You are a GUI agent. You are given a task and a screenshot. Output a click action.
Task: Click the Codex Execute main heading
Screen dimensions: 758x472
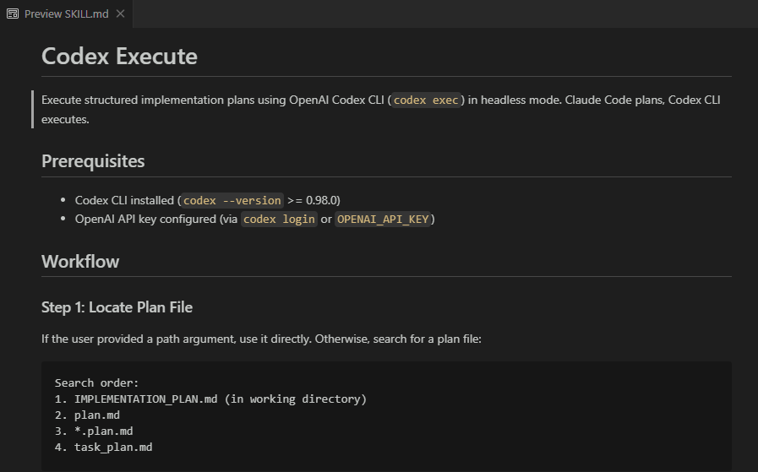[x=119, y=57]
